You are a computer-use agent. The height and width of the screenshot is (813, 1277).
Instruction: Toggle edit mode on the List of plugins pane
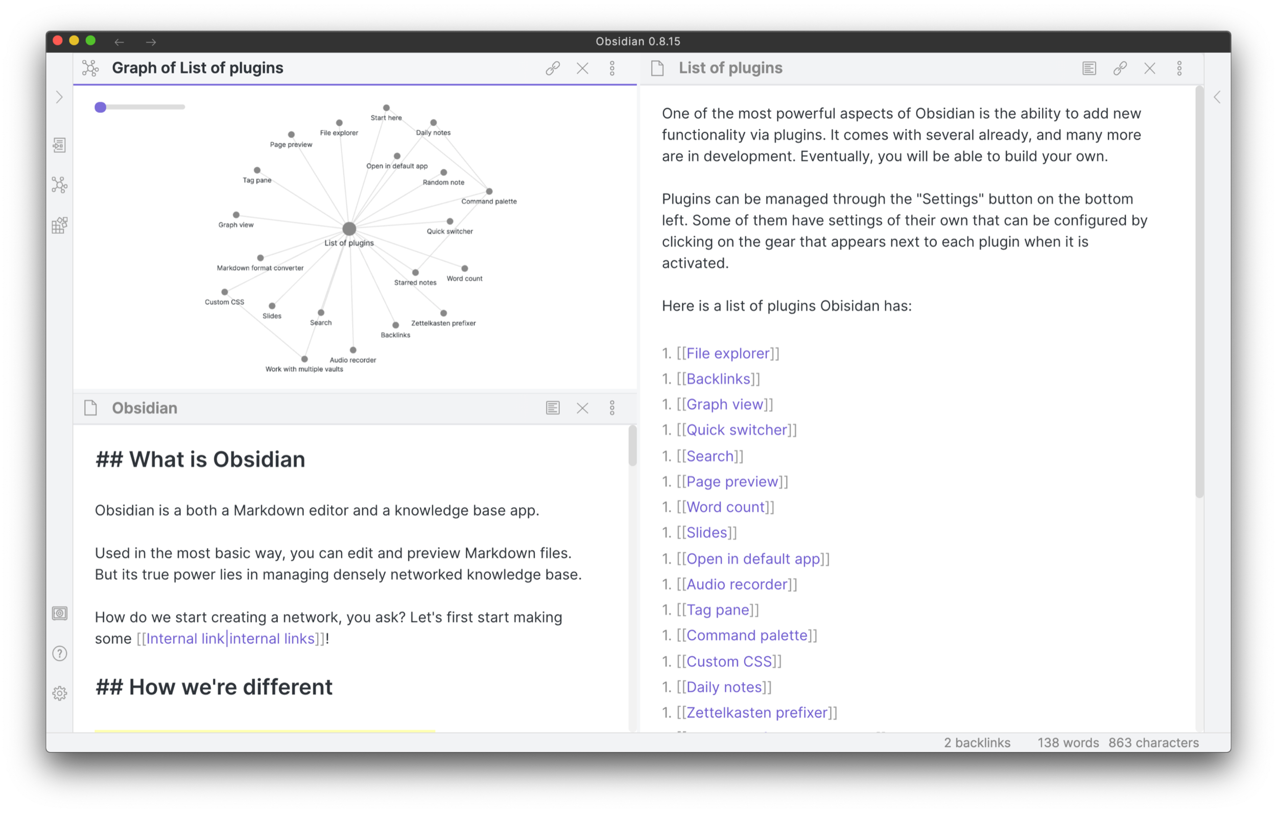1089,68
